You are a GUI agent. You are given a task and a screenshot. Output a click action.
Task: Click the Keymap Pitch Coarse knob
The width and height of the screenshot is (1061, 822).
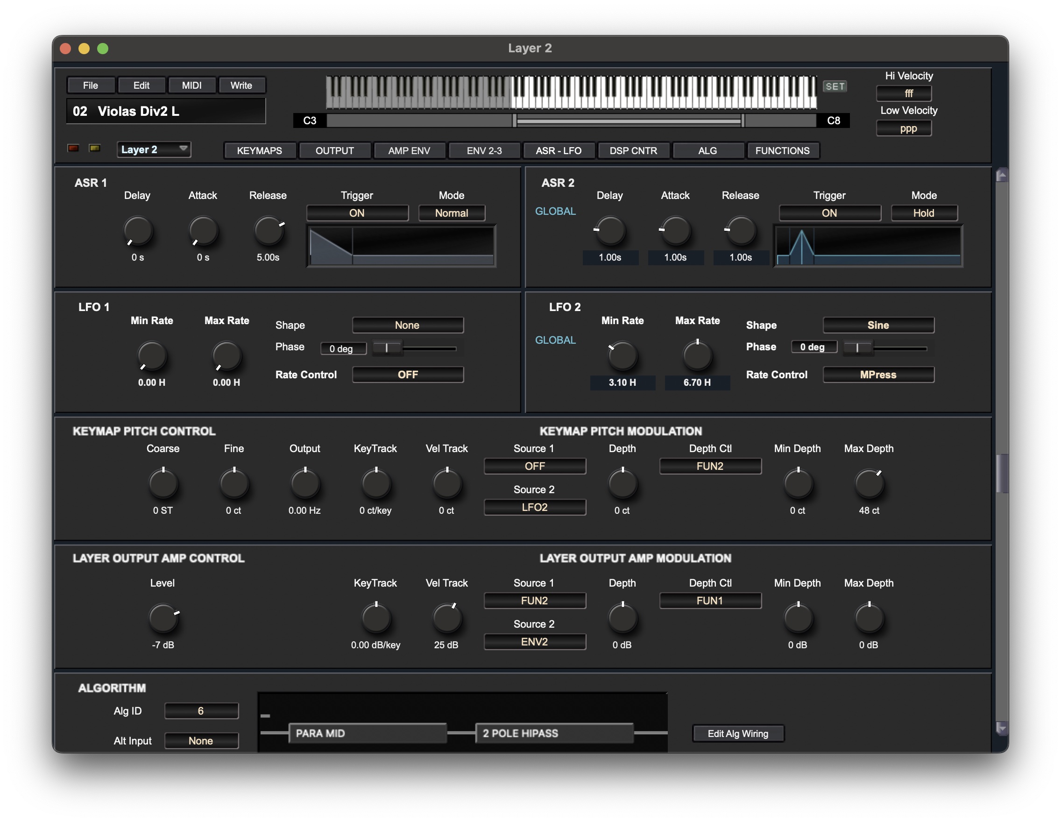[163, 484]
